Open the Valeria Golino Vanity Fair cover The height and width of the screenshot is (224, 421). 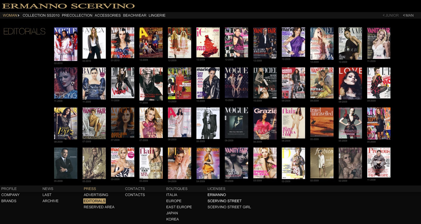(x=236, y=163)
